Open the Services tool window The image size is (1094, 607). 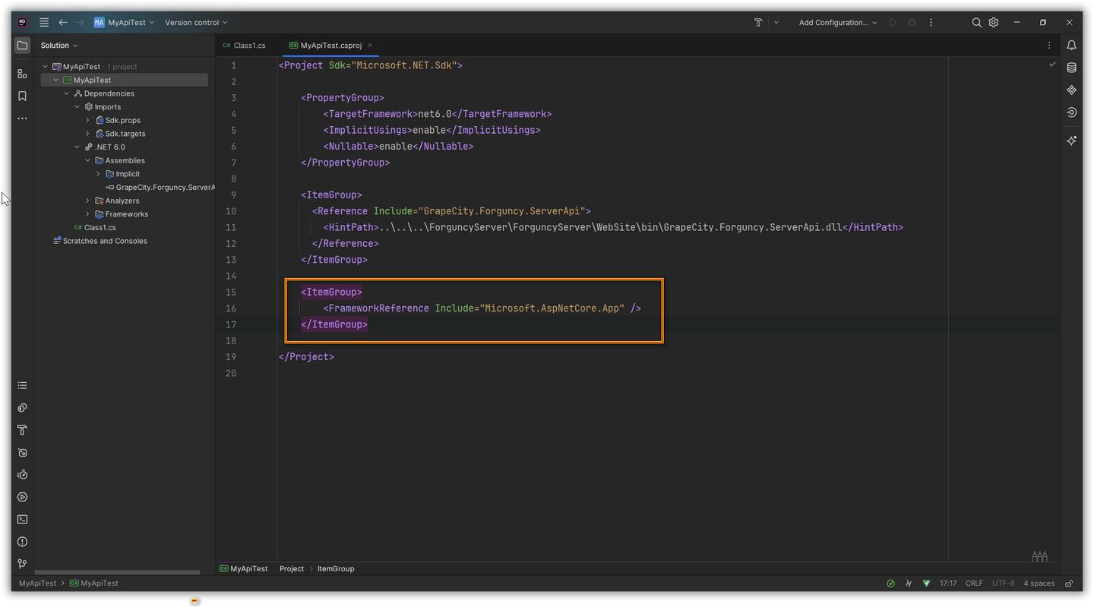click(22, 497)
